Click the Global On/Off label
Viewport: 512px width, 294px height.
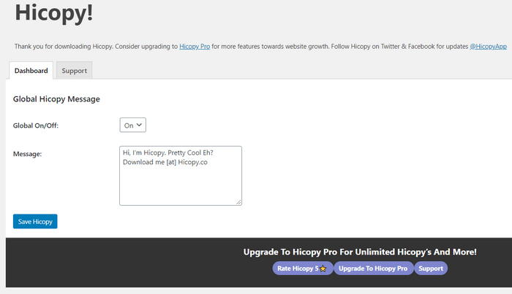coord(36,125)
